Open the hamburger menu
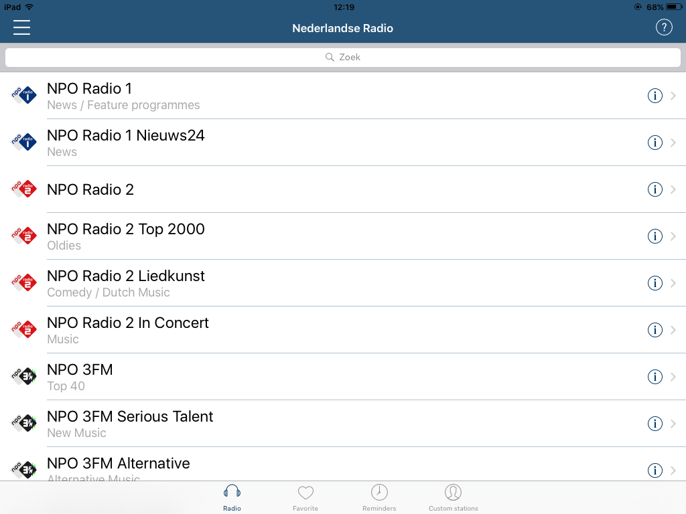 point(21,27)
